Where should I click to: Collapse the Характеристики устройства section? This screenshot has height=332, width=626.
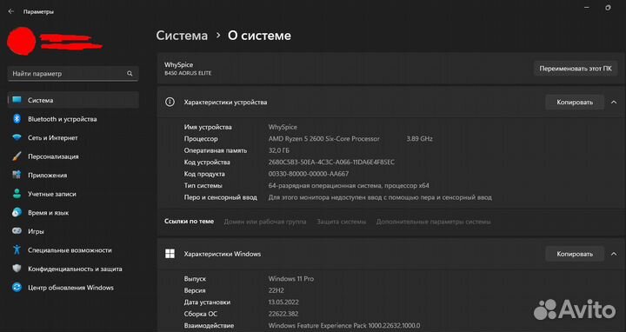(614, 103)
